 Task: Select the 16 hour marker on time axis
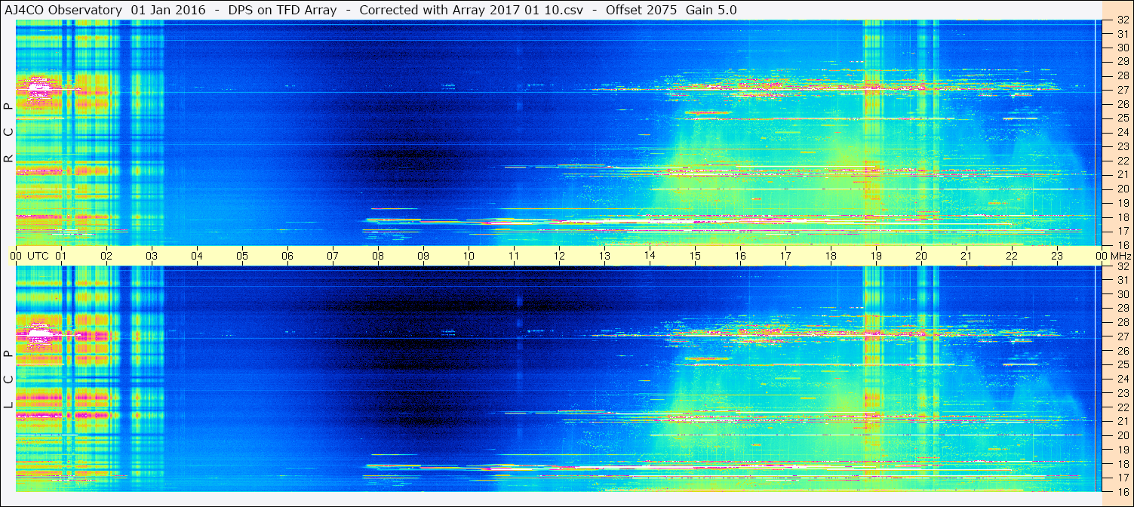coord(740,256)
